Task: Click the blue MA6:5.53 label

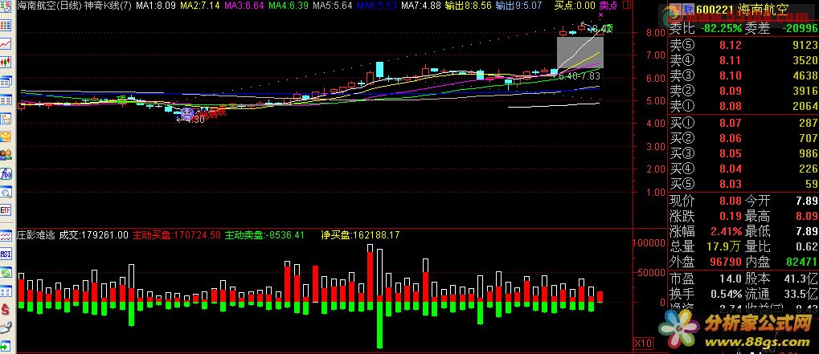Action: coord(378,6)
